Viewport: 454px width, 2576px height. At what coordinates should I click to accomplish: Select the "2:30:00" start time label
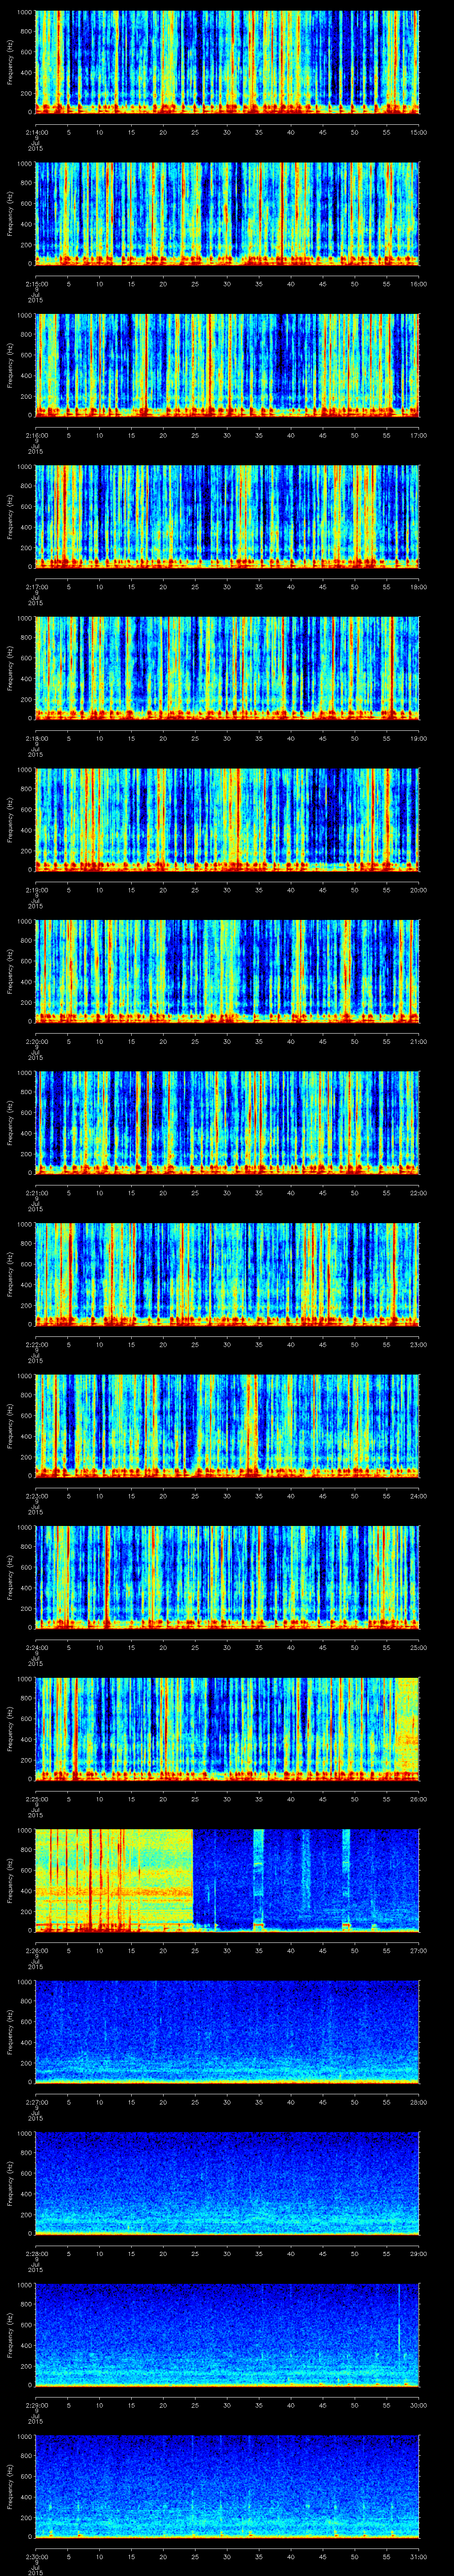pyautogui.click(x=36, y=2556)
